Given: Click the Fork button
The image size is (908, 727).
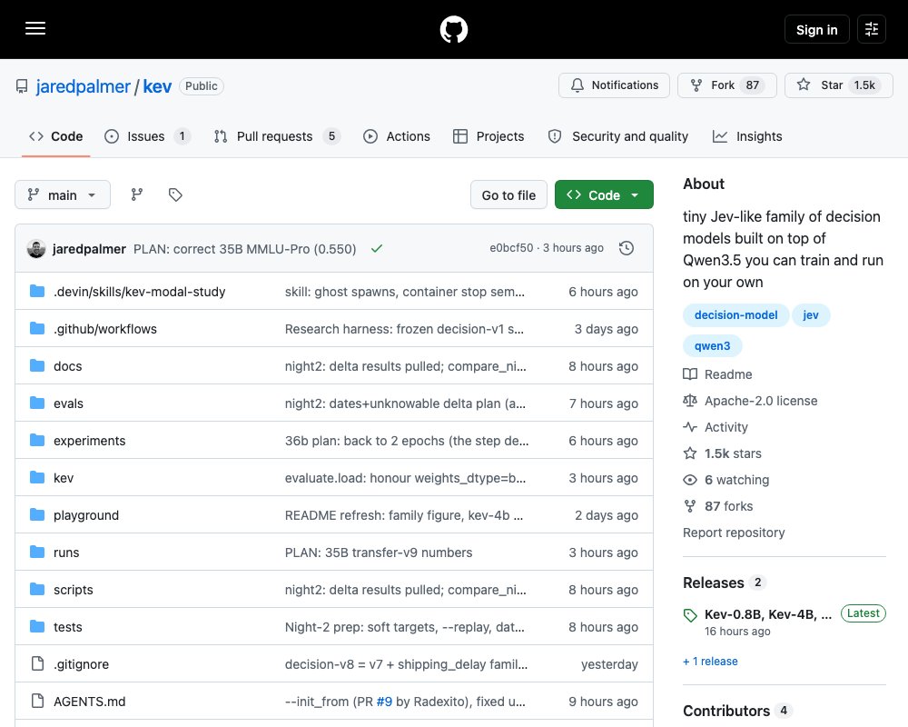Looking at the screenshot, I should [x=726, y=85].
